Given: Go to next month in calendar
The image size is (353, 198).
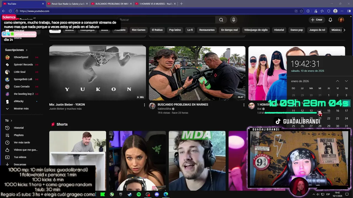Looking at the screenshot, I should (346, 81).
